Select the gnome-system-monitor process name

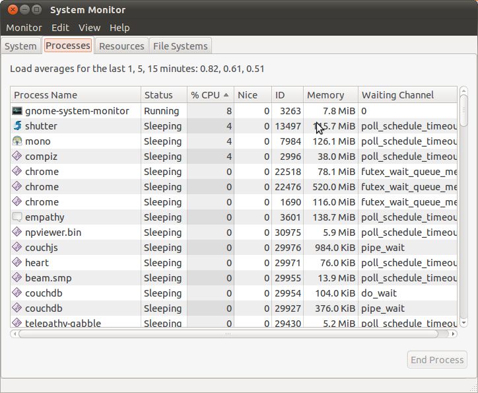coord(77,111)
